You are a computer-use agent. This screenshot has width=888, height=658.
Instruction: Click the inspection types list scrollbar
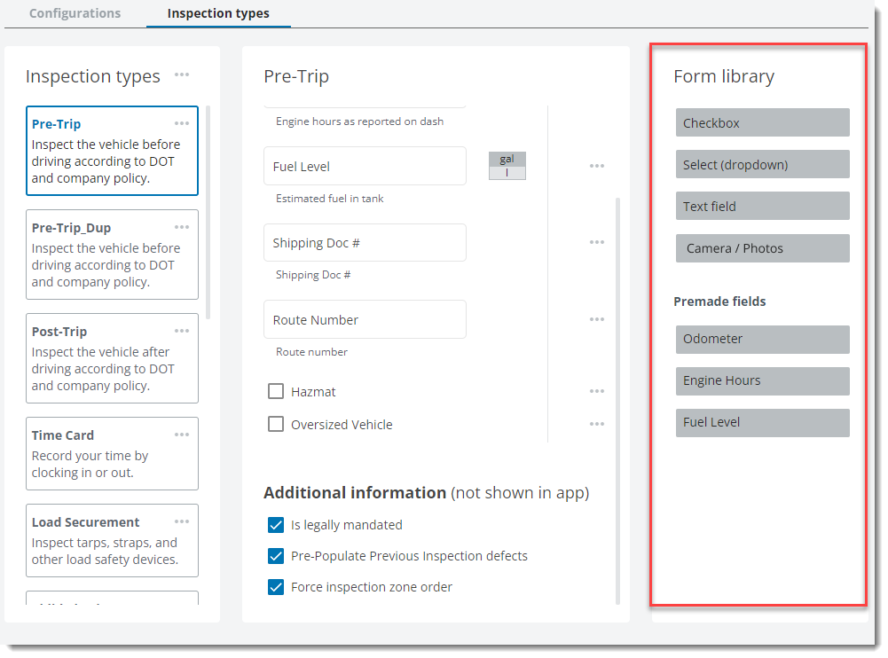pyautogui.click(x=208, y=212)
